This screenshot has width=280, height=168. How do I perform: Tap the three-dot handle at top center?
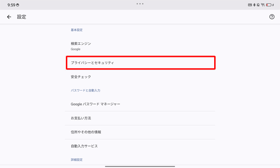click(140, 4)
